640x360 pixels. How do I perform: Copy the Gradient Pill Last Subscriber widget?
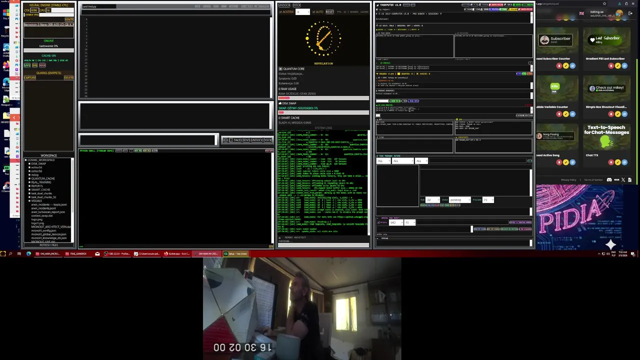625,66
